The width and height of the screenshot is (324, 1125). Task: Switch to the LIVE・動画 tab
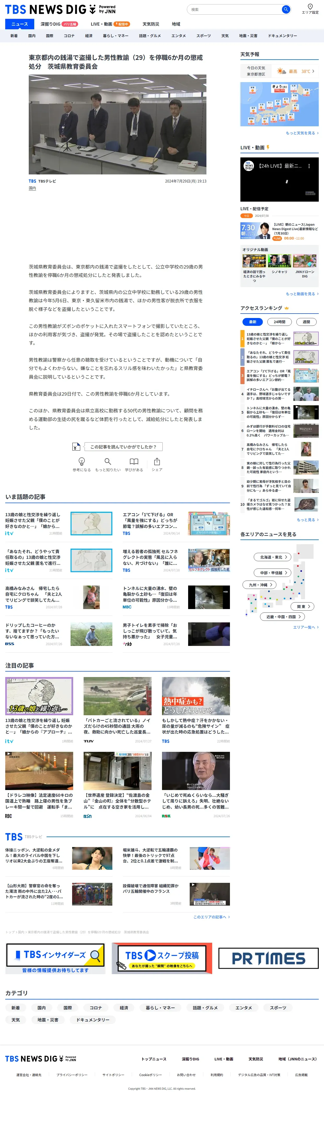click(110, 24)
